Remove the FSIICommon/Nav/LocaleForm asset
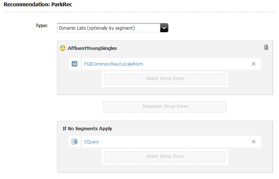Screen dimensions: 279x179 click(254, 64)
